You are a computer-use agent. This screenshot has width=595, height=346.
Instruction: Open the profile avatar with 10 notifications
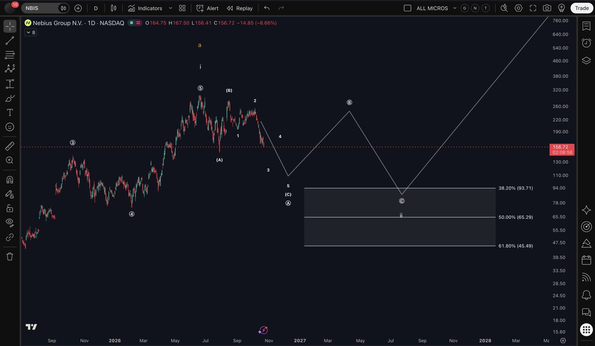[10, 8]
